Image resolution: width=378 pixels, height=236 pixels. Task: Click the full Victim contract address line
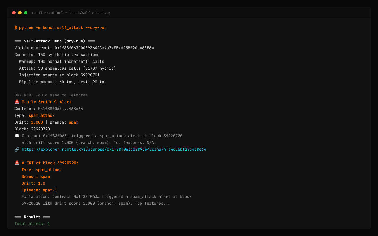pos(84,48)
